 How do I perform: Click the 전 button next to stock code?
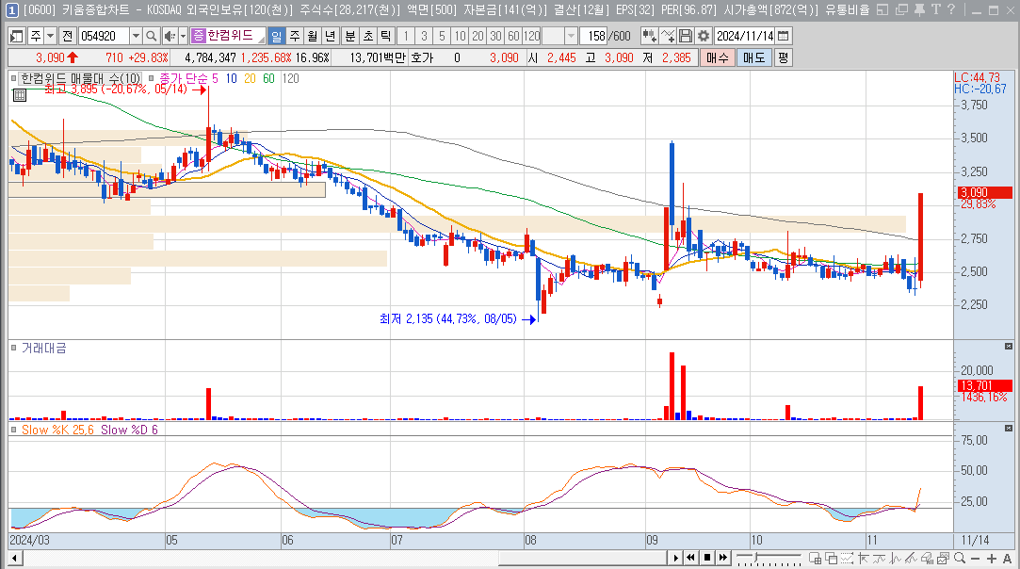pyautogui.click(x=67, y=36)
